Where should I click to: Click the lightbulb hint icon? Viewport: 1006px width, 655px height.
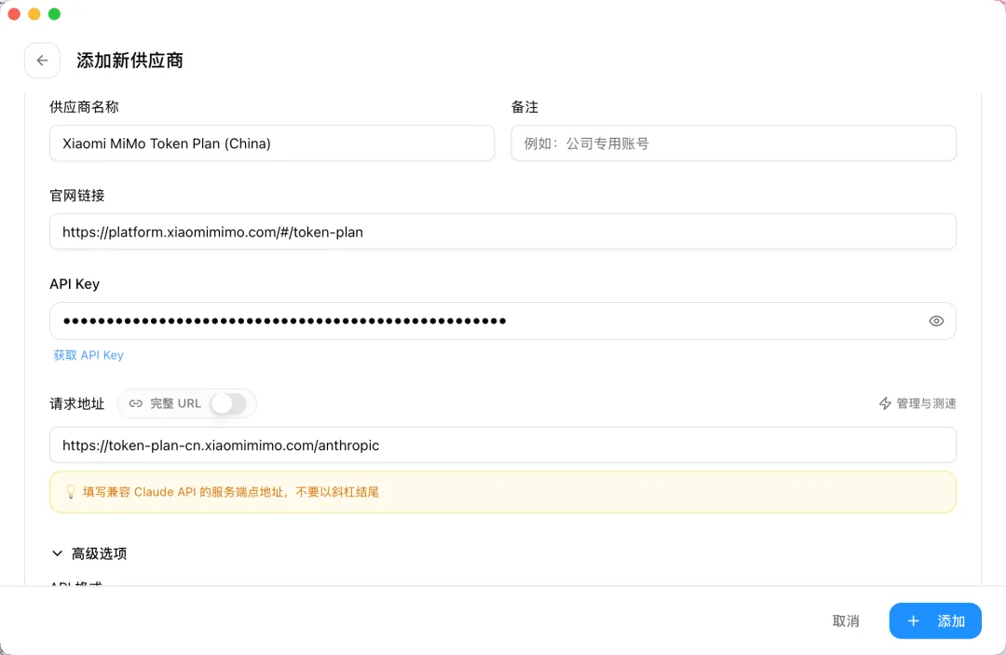point(71,492)
